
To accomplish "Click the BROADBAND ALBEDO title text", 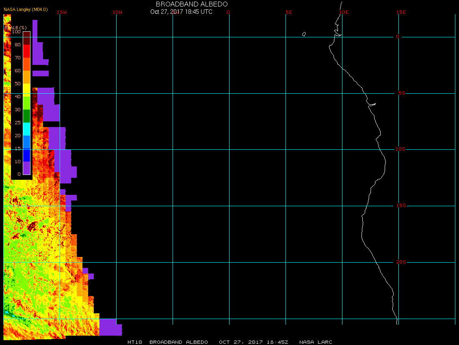I will pos(192,4).
